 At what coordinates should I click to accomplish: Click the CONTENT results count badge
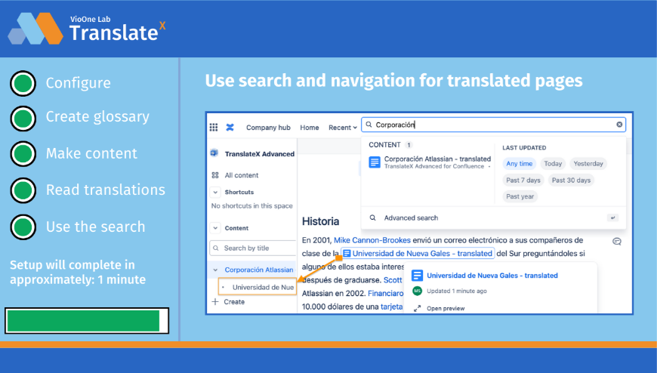click(409, 145)
